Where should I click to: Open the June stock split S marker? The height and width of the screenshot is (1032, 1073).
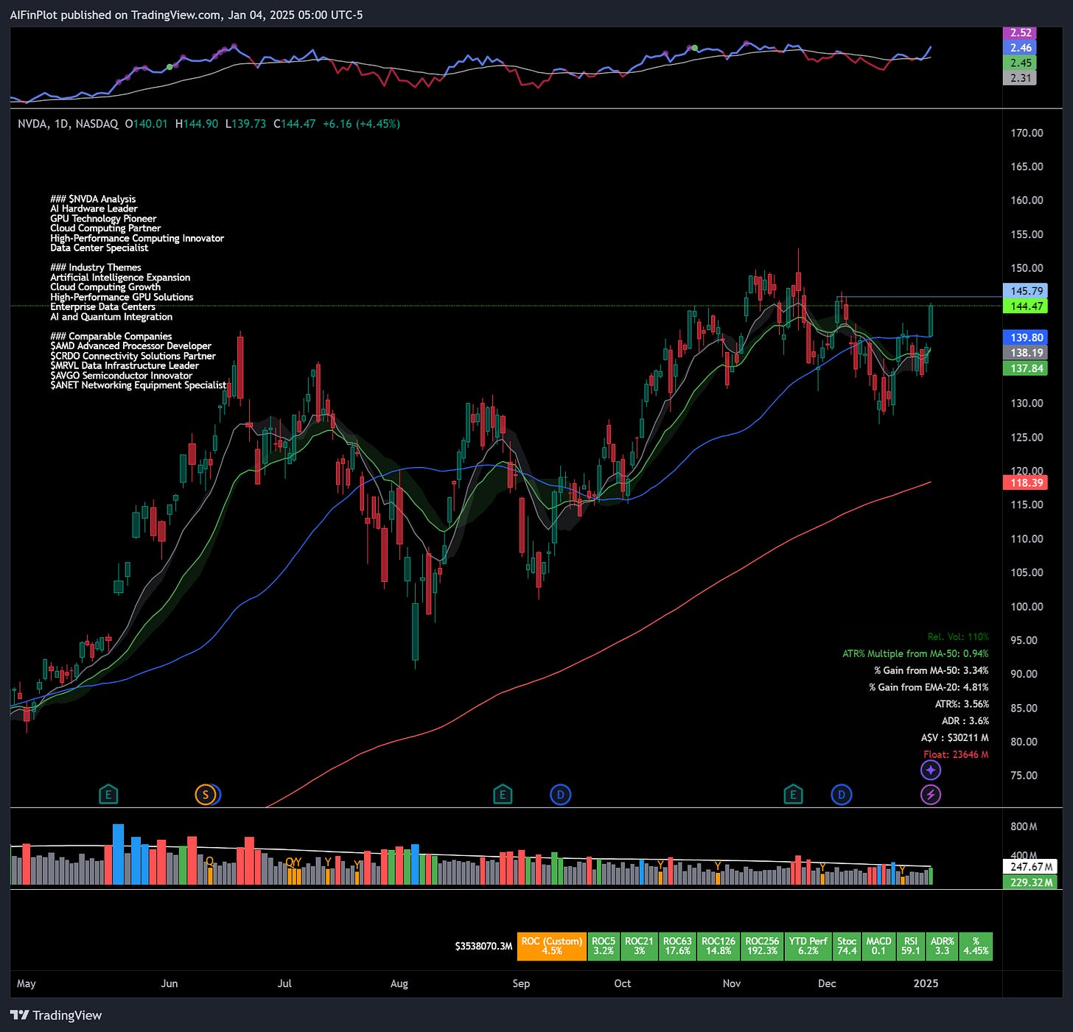(x=206, y=795)
